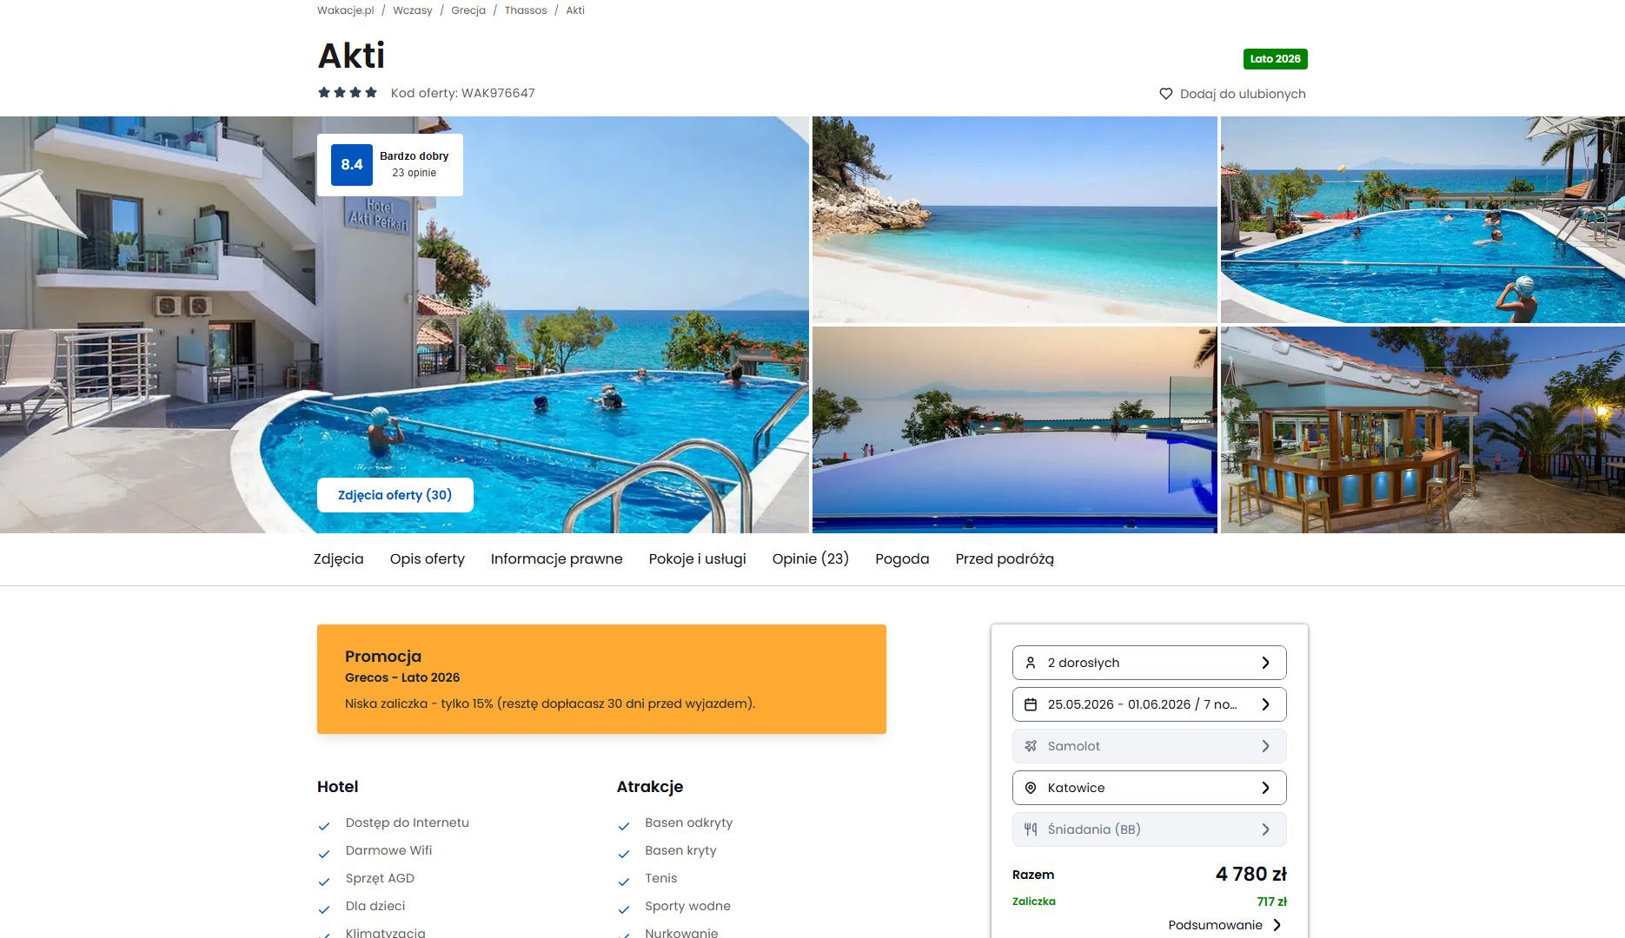Image resolution: width=1625 pixels, height=938 pixels.
Task: Go to the Pogoda tab
Action: click(902, 559)
